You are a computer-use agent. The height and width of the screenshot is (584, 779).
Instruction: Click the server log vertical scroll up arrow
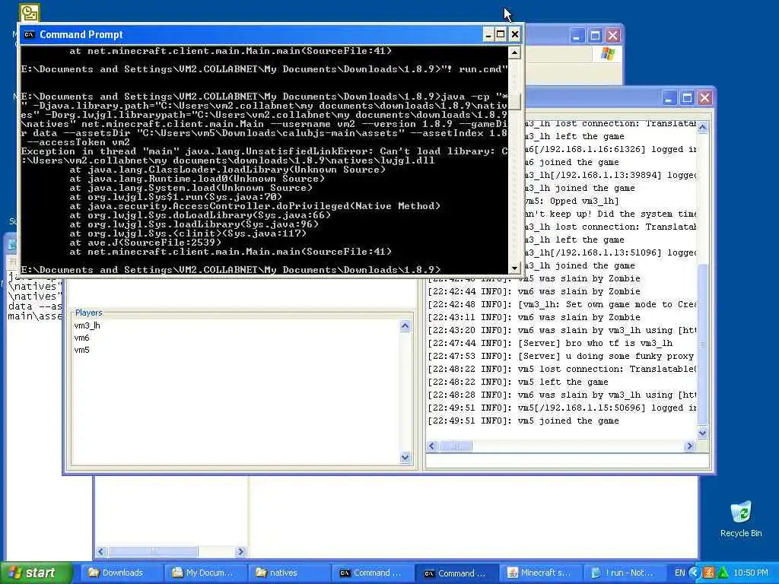point(702,127)
